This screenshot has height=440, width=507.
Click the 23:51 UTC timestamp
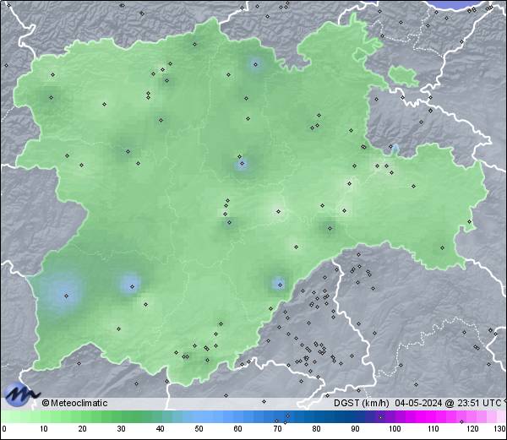478,403
